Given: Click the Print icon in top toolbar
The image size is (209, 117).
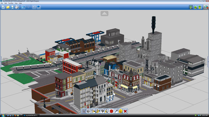Looking at the screenshot, I should coord(17,7).
